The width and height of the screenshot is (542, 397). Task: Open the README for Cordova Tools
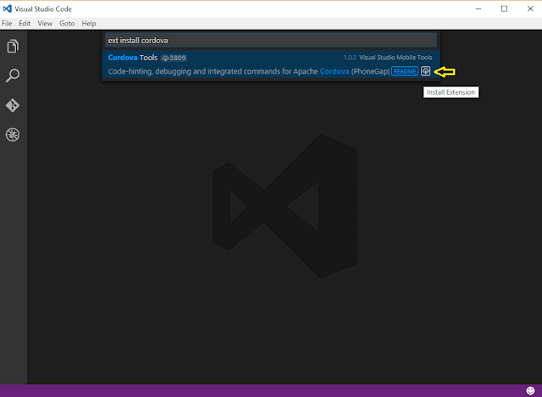(x=405, y=71)
